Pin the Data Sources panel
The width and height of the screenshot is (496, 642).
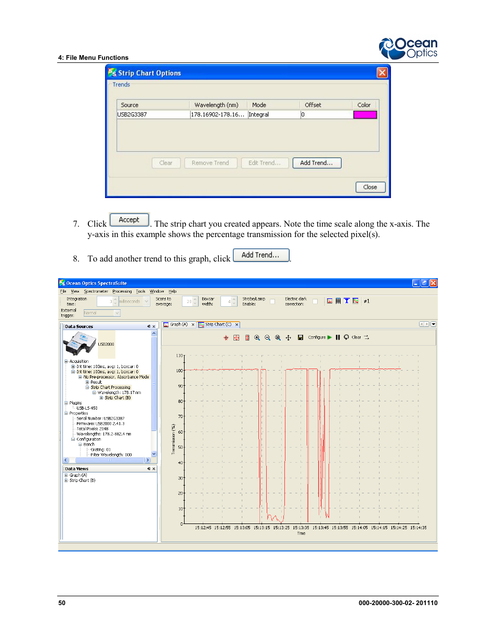[149, 326]
